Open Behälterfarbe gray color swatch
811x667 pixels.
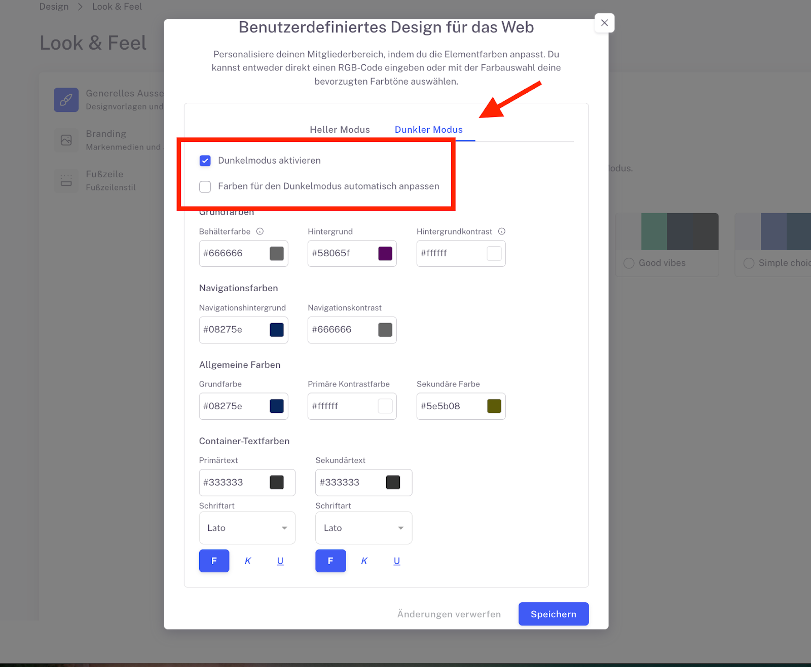click(277, 253)
